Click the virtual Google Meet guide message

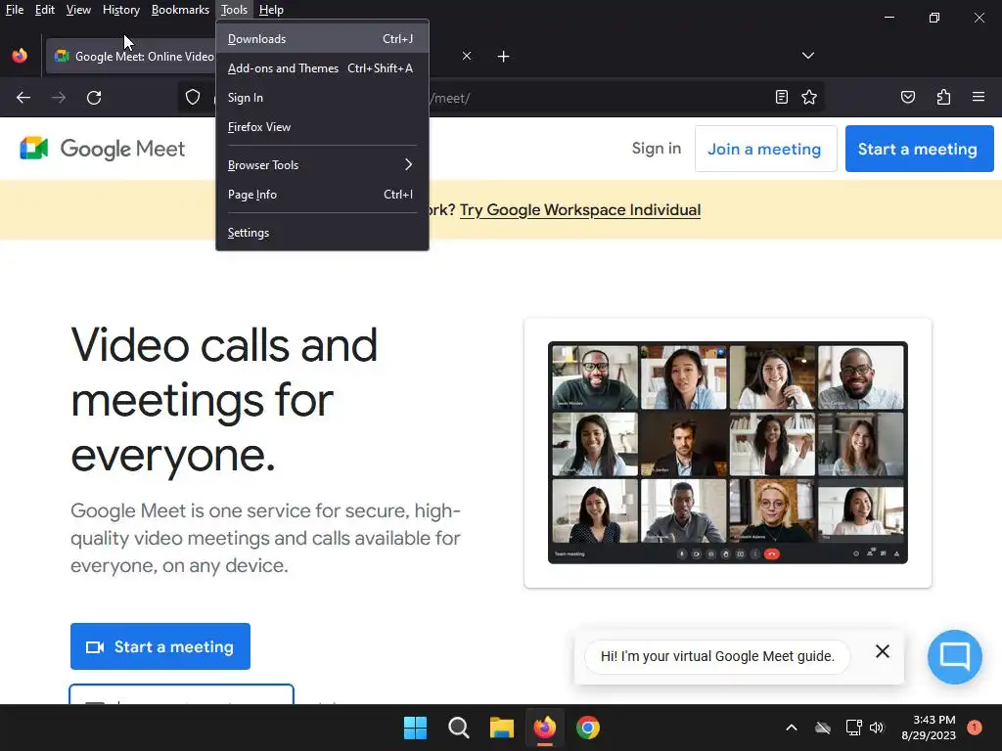(717, 656)
